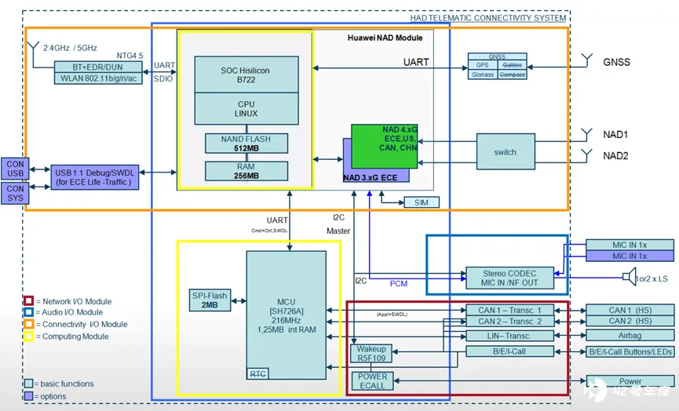Image resolution: width=679 pixels, height=411 pixels.
Task: Click the 1or2 x LS label
Action: pyautogui.click(x=652, y=278)
